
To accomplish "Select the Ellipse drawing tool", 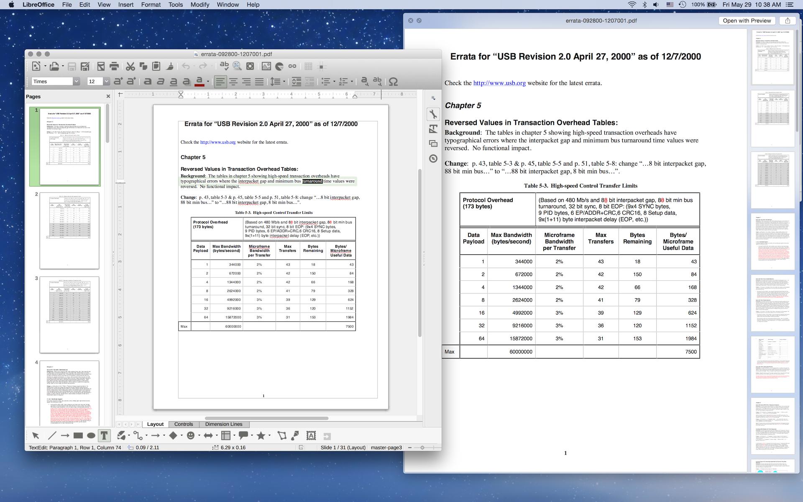I will coord(91,435).
